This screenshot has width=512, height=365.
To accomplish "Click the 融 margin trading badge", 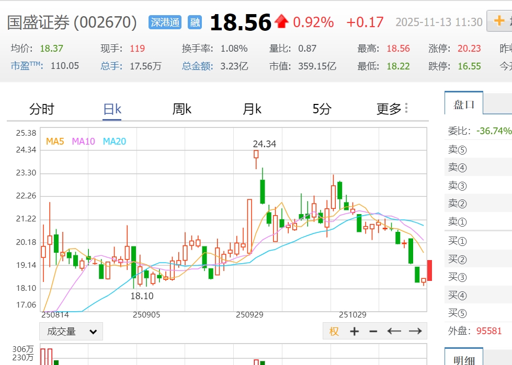I will pos(195,22).
